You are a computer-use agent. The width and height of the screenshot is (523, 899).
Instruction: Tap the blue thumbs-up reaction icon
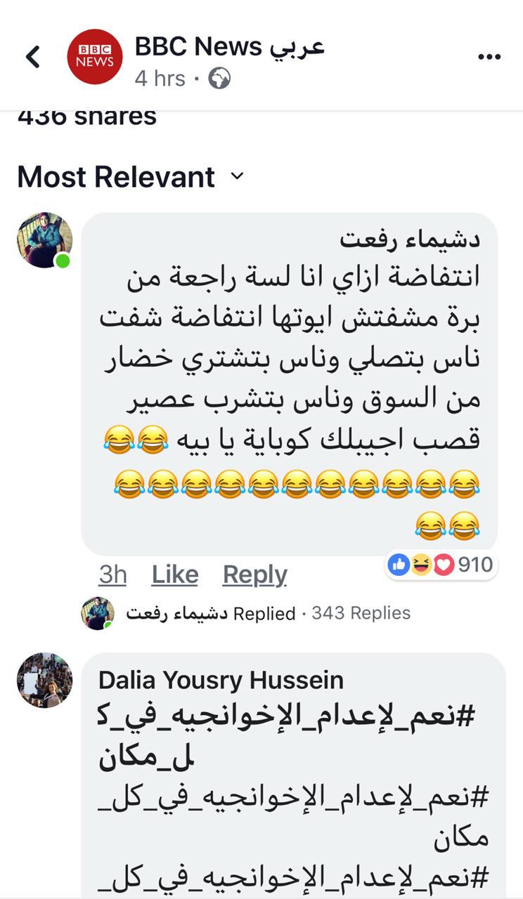[399, 564]
